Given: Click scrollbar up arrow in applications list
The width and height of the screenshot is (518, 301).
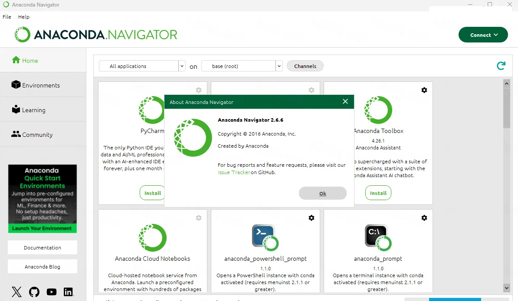Looking at the screenshot, I should [x=506, y=84].
